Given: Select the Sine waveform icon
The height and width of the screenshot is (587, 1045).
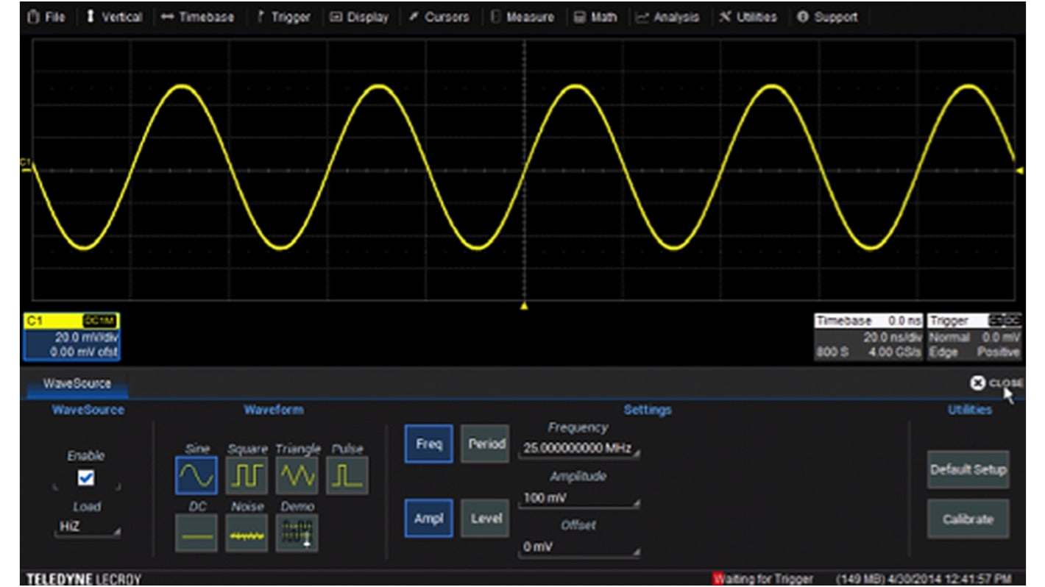Looking at the screenshot, I should [196, 475].
